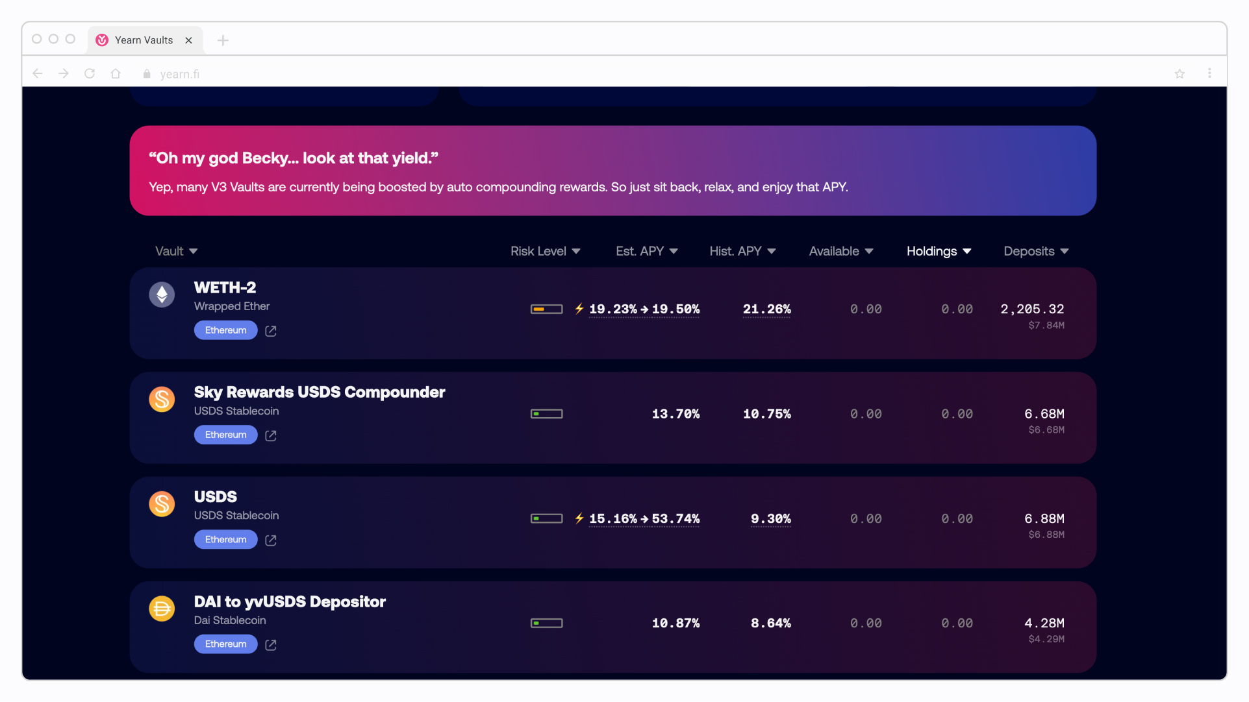The height and width of the screenshot is (702, 1249).
Task: Click USDS deposits value 6.88M
Action: [1044, 519]
